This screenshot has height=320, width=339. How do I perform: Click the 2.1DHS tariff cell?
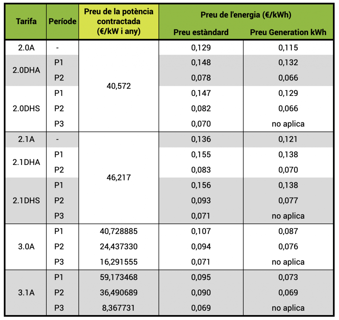pos(26,201)
